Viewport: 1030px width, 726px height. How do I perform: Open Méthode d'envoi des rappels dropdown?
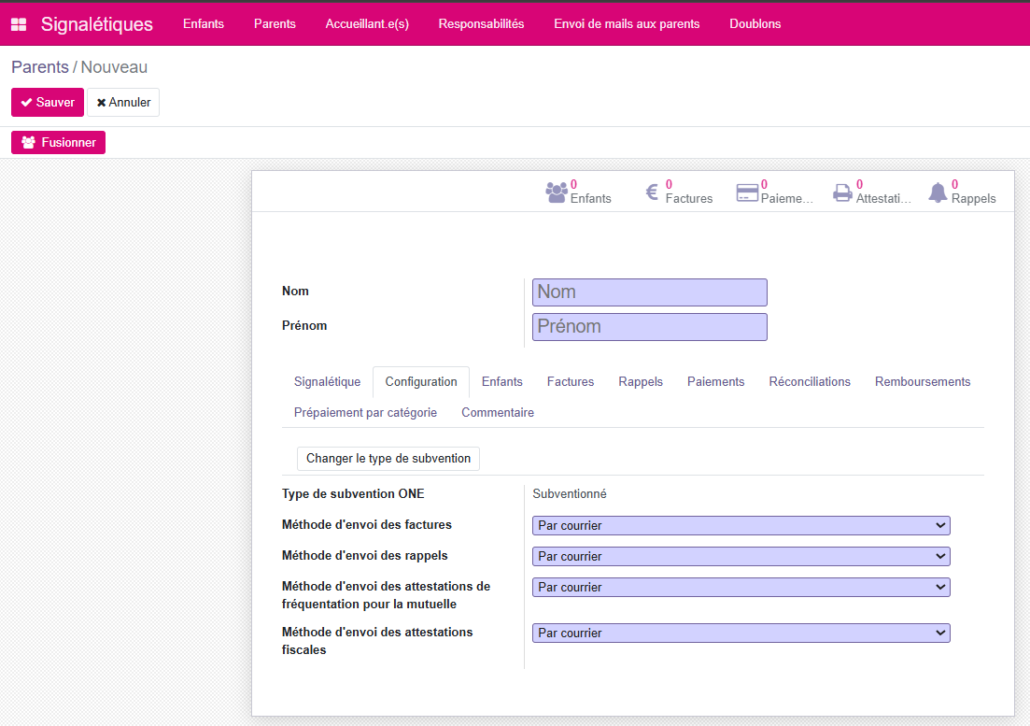741,557
